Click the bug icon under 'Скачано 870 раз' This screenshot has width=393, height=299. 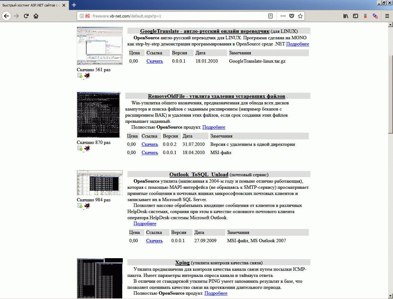pos(87,148)
